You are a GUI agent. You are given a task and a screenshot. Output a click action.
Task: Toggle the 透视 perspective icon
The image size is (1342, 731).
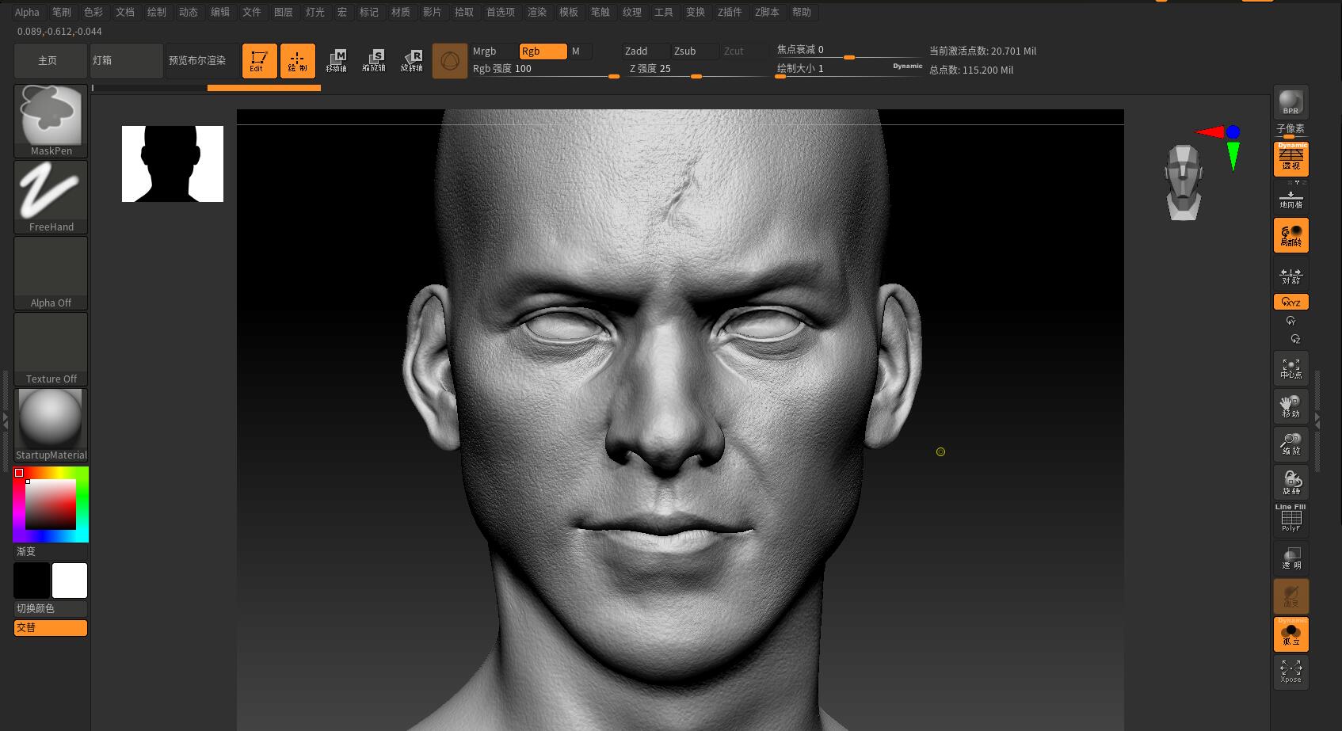click(x=1291, y=158)
